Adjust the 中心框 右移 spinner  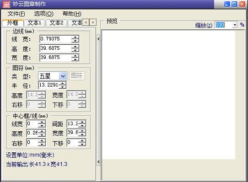tap(42, 142)
